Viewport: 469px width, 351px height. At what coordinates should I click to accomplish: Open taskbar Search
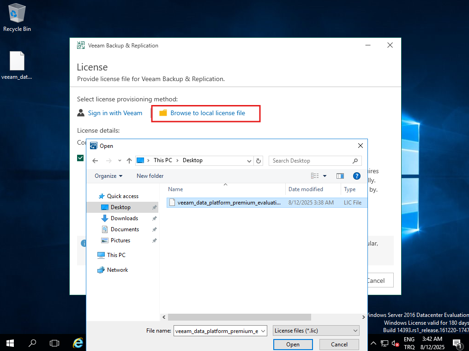tap(32, 343)
